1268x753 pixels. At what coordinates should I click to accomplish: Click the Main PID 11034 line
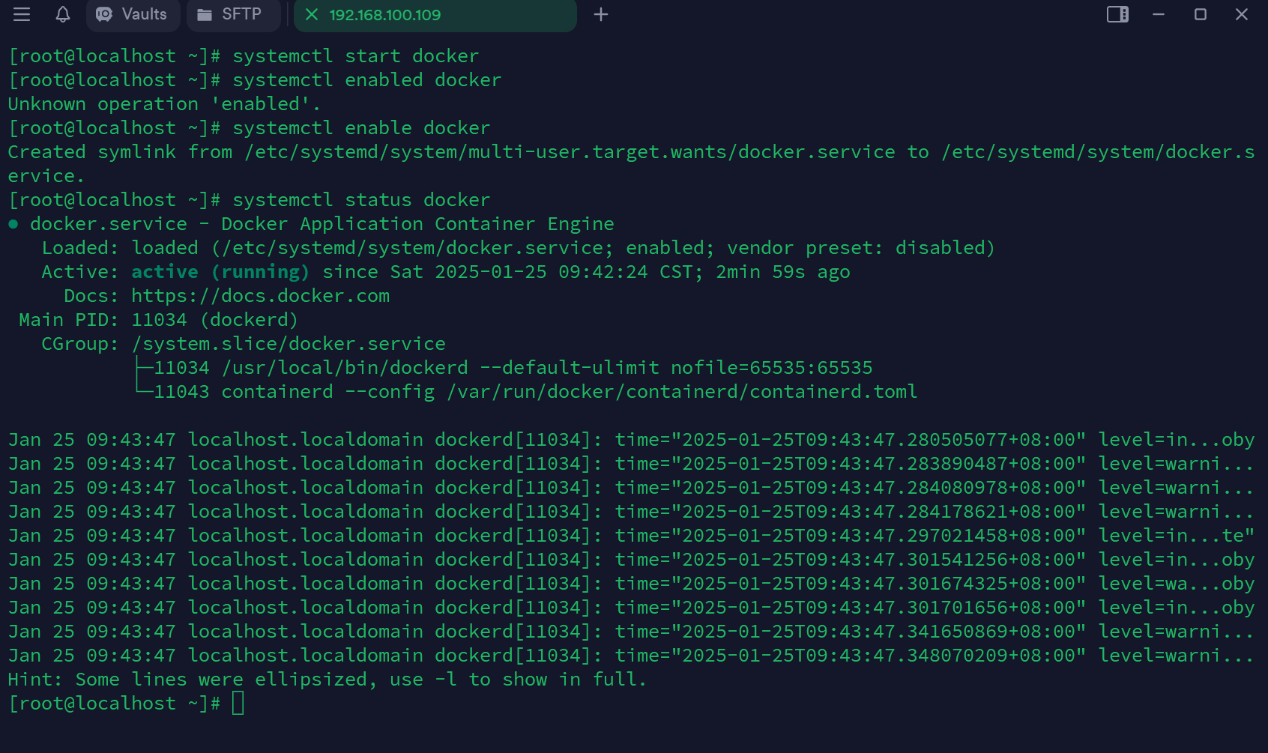(157, 320)
